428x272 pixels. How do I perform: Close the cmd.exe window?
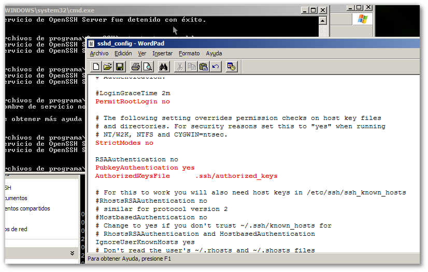[x=323, y=10]
